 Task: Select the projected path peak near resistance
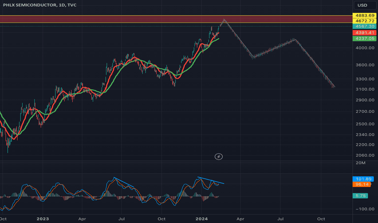click(x=224, y=19)
